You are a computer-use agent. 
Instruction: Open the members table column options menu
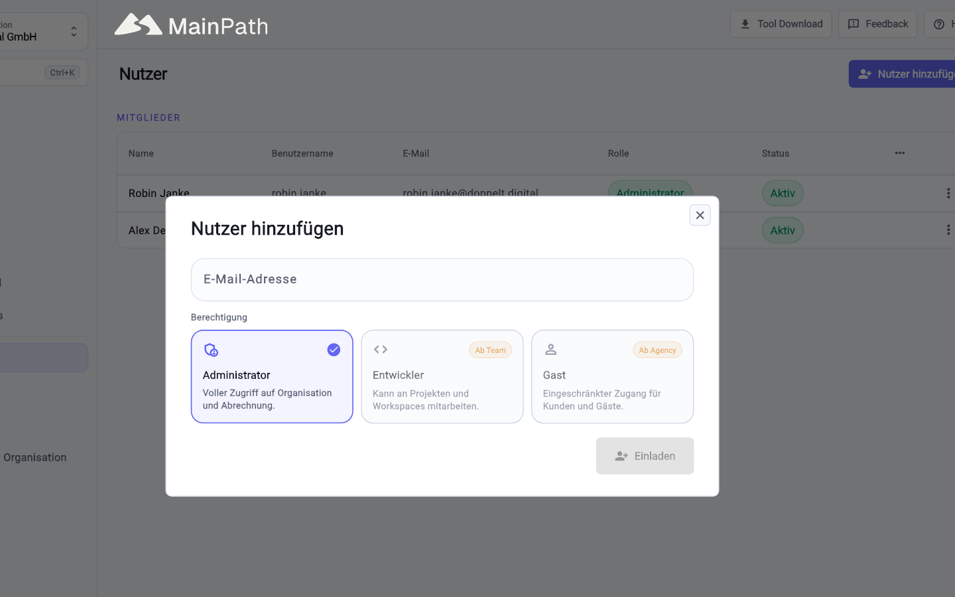point(899,153)
